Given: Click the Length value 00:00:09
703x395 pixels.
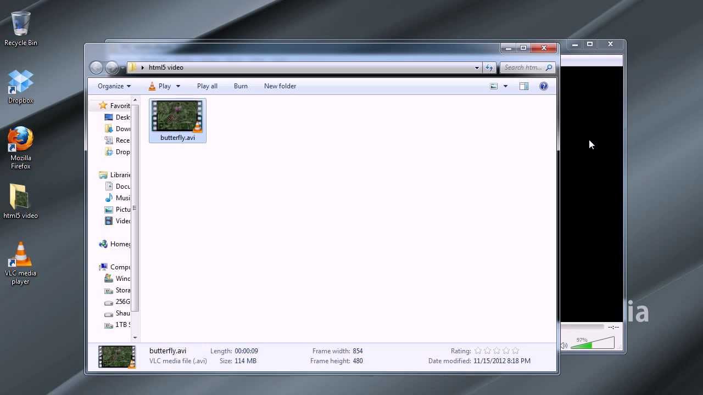Looking at the screenshot, I should click(x=246, y=351).
